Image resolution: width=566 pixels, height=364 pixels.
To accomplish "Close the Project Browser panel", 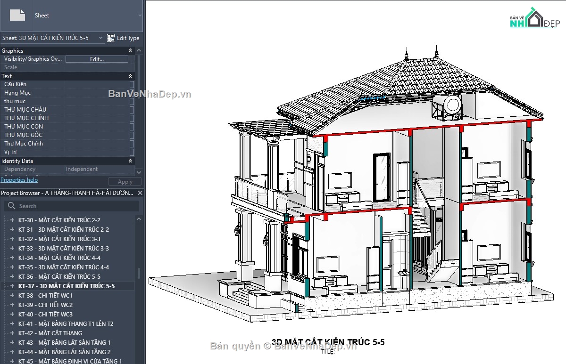I will 140,193.
